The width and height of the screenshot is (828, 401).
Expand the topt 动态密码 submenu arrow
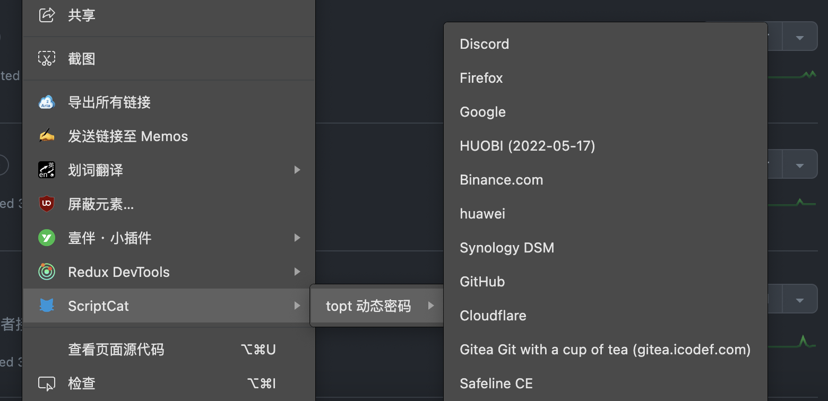431,306
